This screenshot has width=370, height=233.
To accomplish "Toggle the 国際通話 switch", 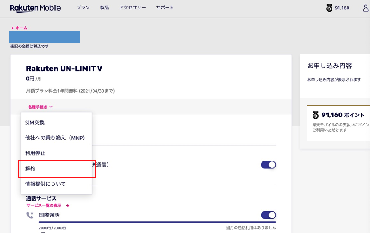I will pos(268,215).
